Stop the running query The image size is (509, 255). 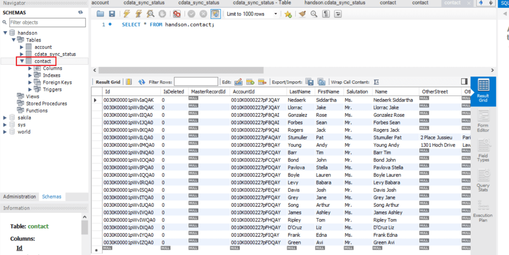[163, 14]
